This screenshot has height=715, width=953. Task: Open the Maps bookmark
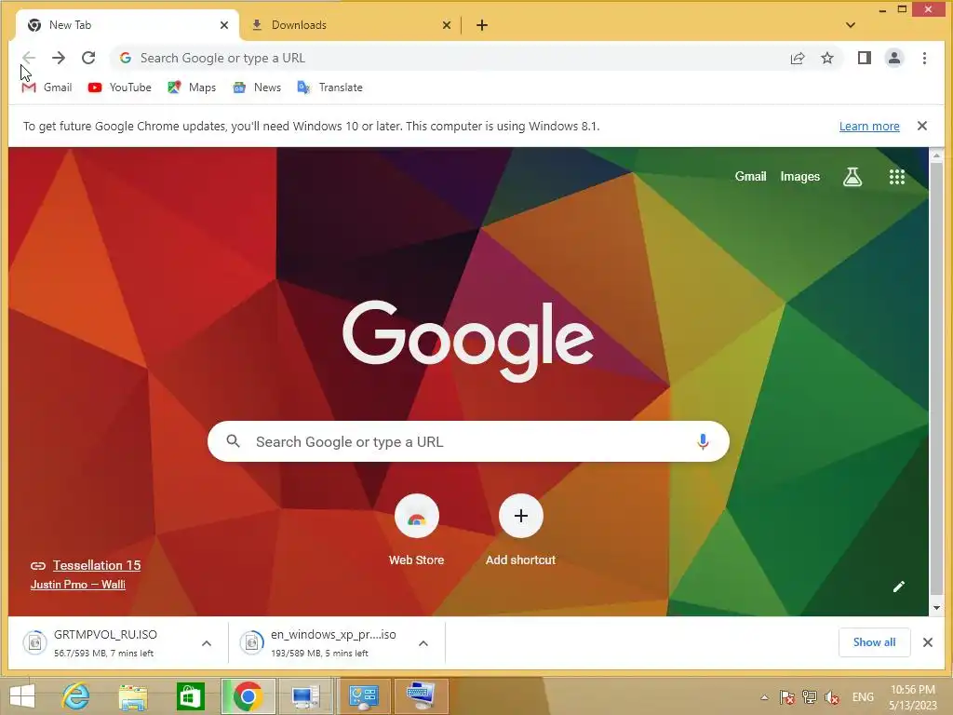coord(192,88)
